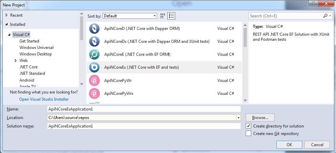The width and height of the screenshot is (336, 153).
Task: Select the ApiNCorePyWr template icon
Action: 94,81
